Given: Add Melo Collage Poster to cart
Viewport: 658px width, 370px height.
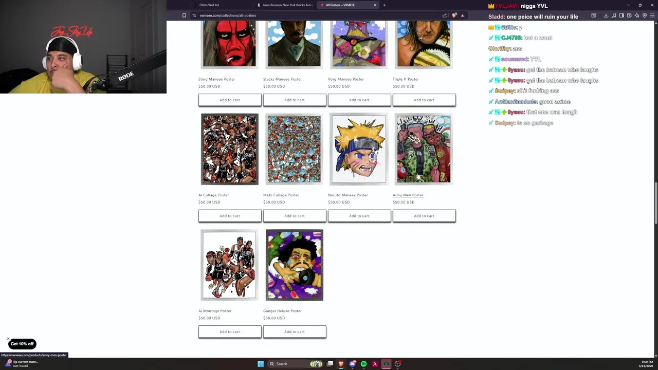Looking at the screenshot, I should 295,216.
